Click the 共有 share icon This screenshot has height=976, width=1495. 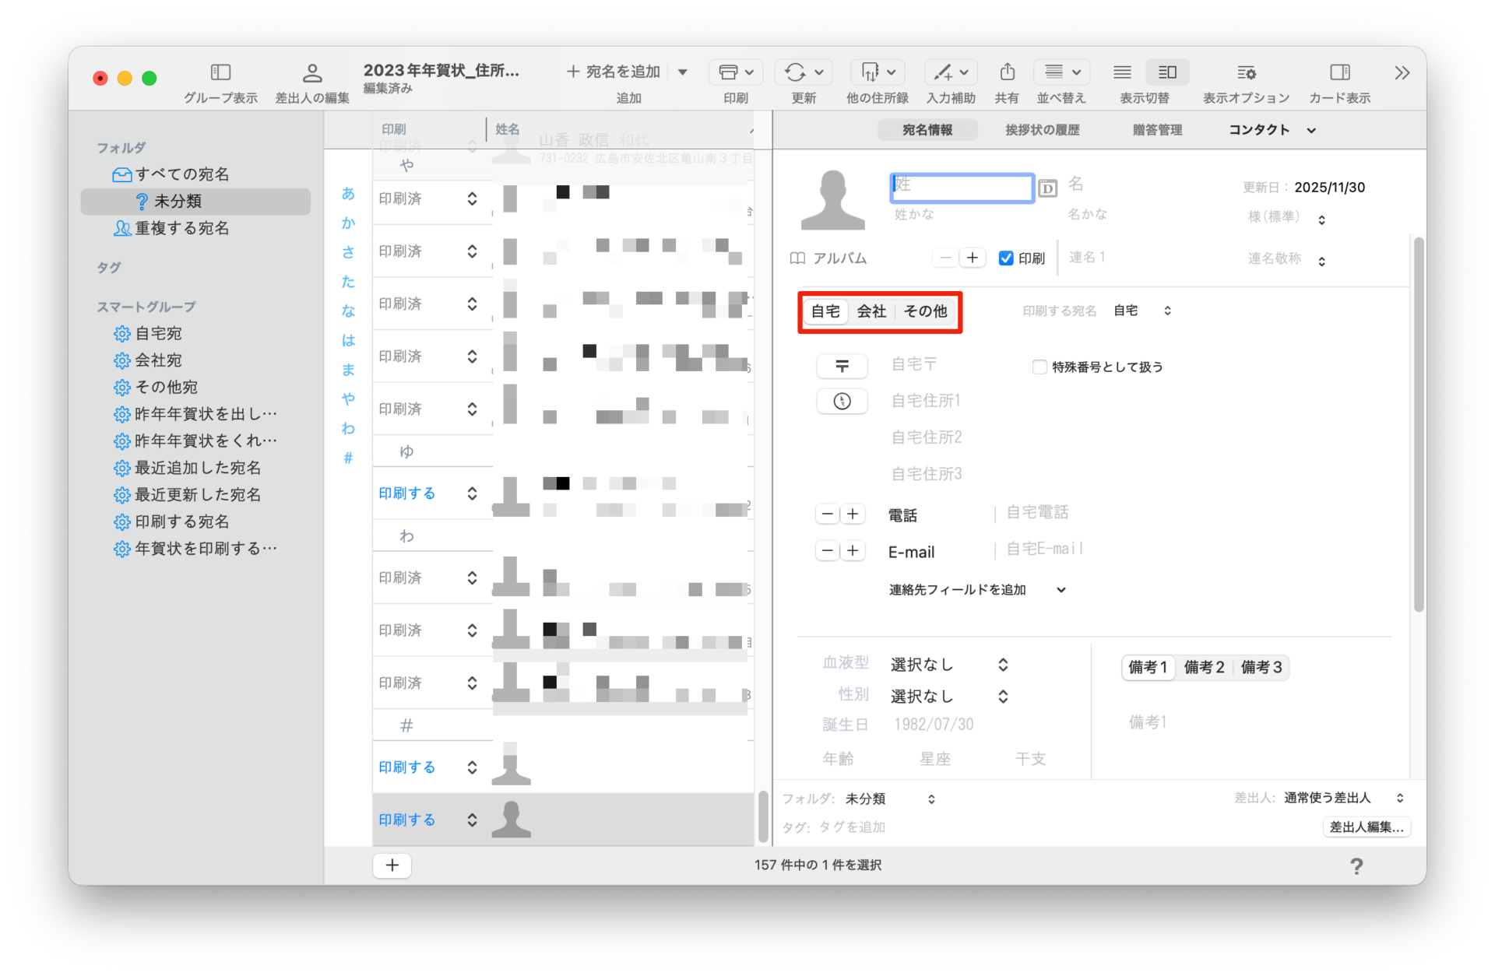coord(1007,72)
